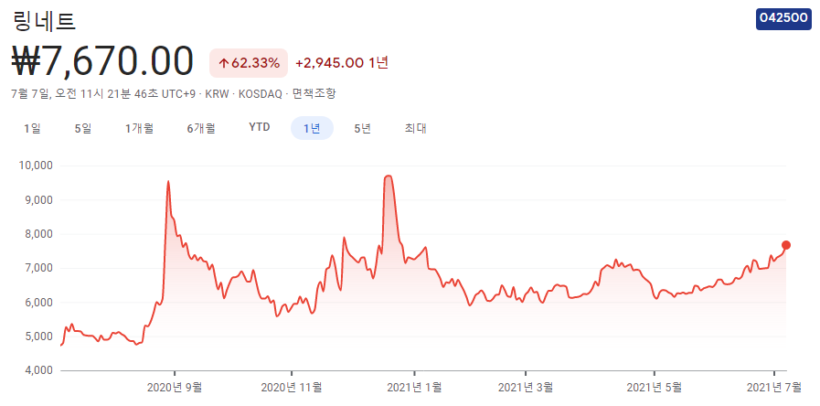
Task: Click the 62.33% change badge
Action: click(x=249, y=63)
